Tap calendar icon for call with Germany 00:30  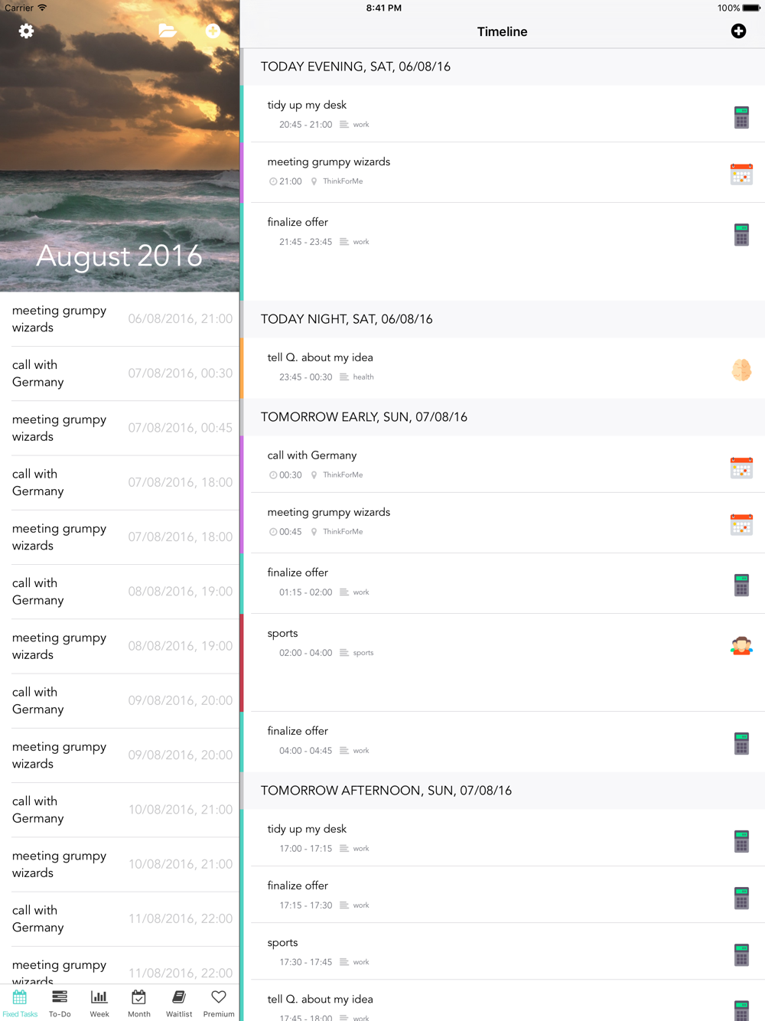[x=741, y=468]
